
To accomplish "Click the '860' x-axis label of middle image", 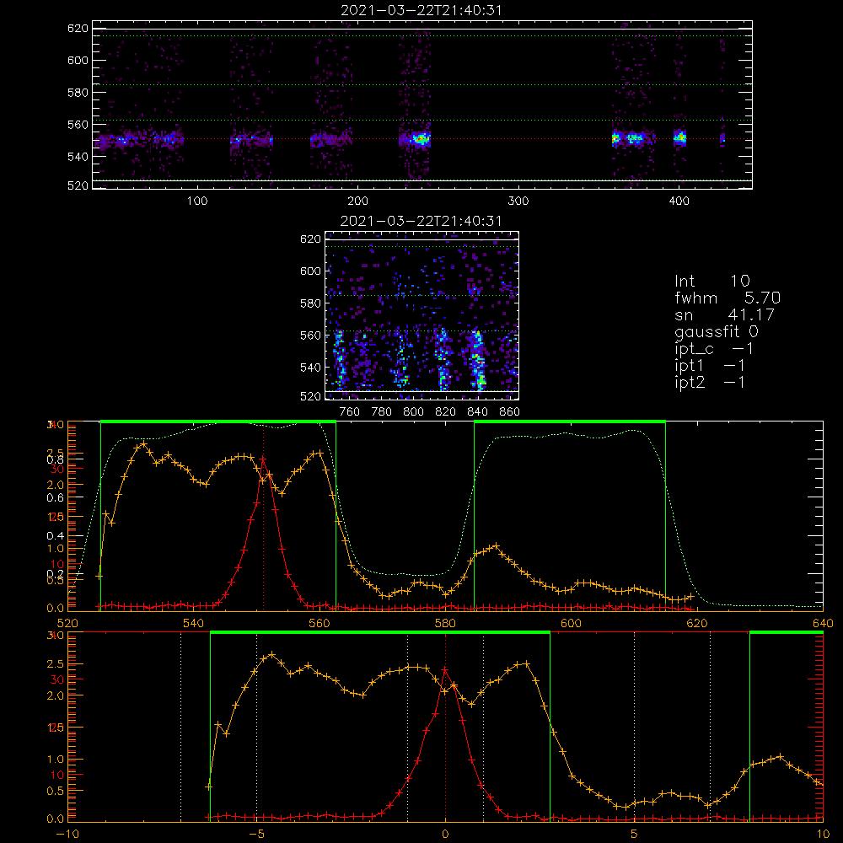I will [x=509, y=412].
